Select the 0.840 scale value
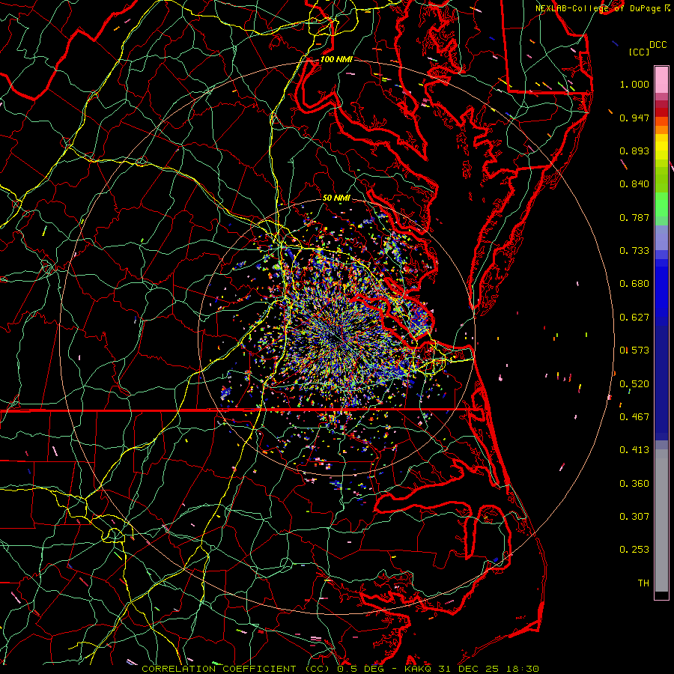Screen dimensions: 674x674 point(634,184)
